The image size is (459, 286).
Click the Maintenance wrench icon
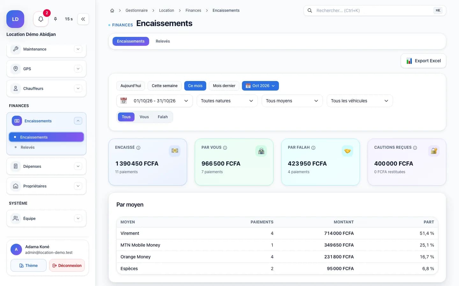point(16,49)
